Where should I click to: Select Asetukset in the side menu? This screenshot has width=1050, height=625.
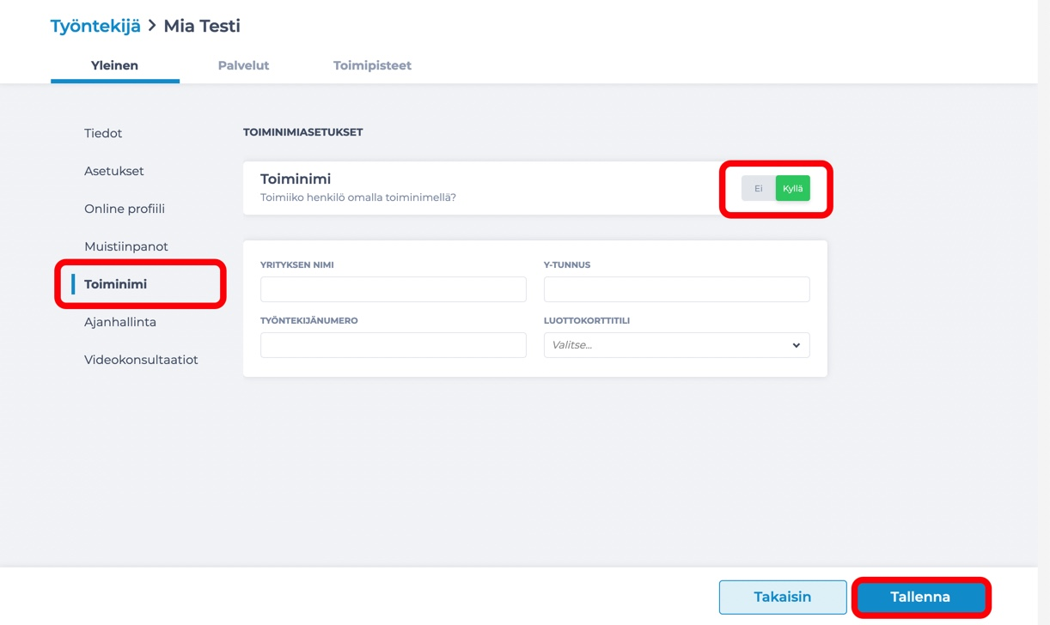pyautogui.click(x=114, y=171)
